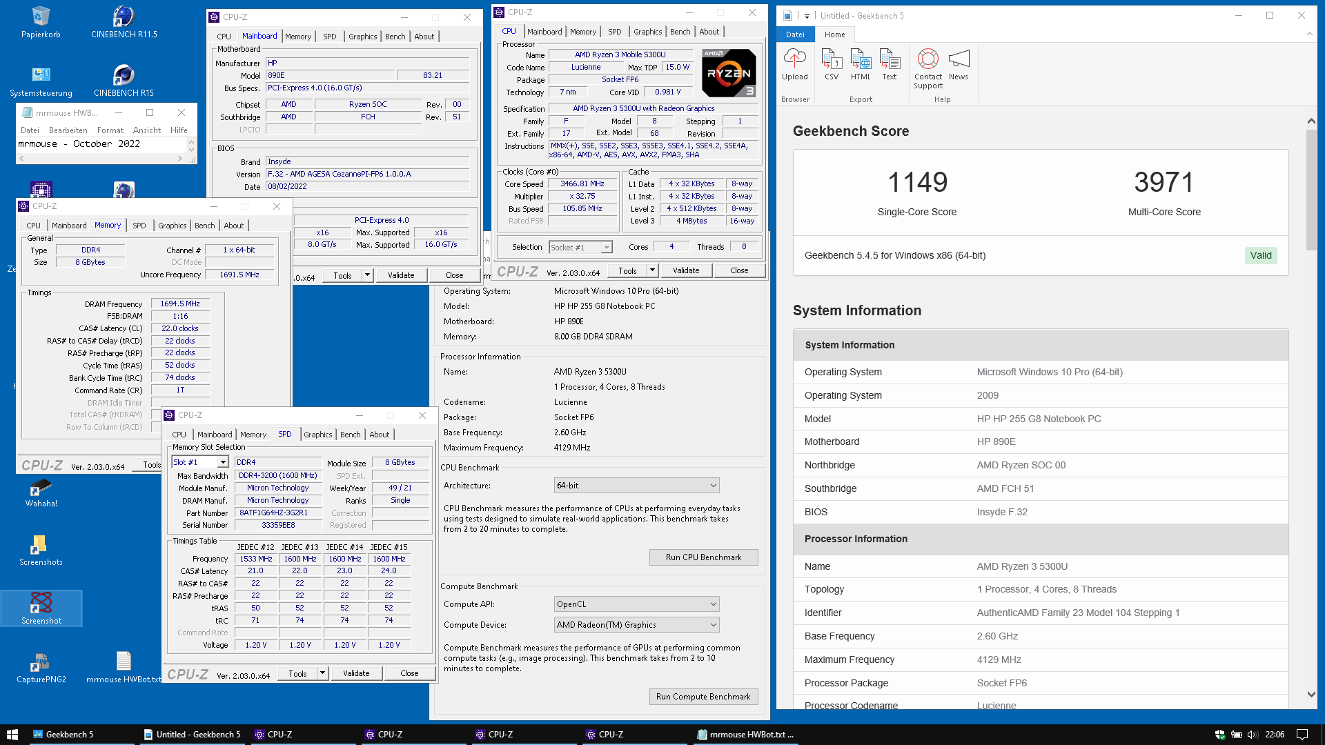Open Wahaha! desktop icon
The image size is (1325, 745).
coord(41,492)
